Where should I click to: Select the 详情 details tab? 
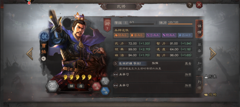coord(199,29)
